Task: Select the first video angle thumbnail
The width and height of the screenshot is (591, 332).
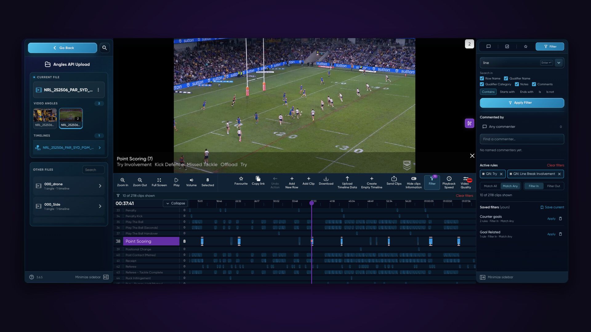Action: (45, 118)
